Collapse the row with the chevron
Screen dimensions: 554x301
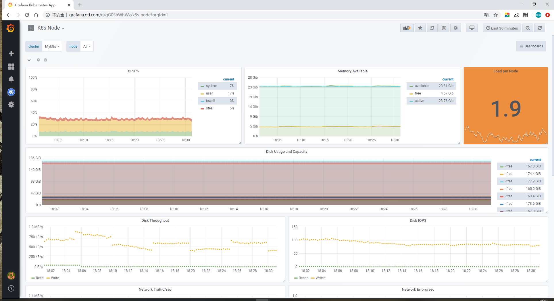pyautogui.click(x=29, y=60)
